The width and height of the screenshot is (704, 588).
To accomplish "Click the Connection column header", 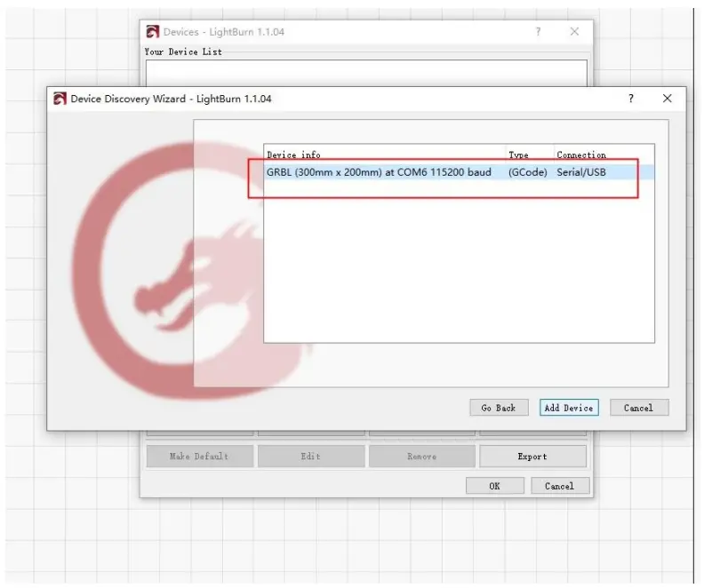I will click(x=604, y=155).
